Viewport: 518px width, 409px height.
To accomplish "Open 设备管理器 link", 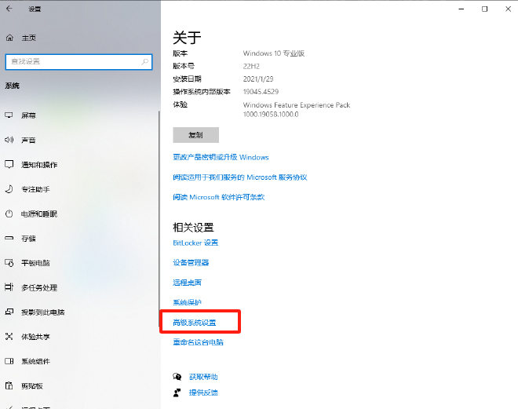I will [191, 263].
